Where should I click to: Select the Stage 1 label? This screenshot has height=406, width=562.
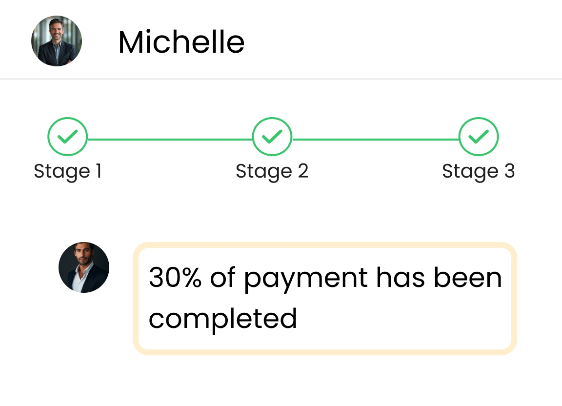(67, 171)
